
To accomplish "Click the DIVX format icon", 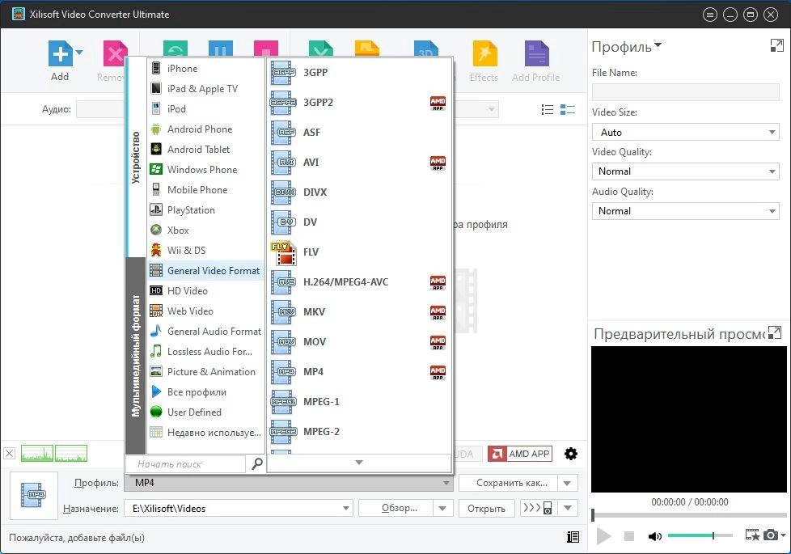I will tap(283, 192).
